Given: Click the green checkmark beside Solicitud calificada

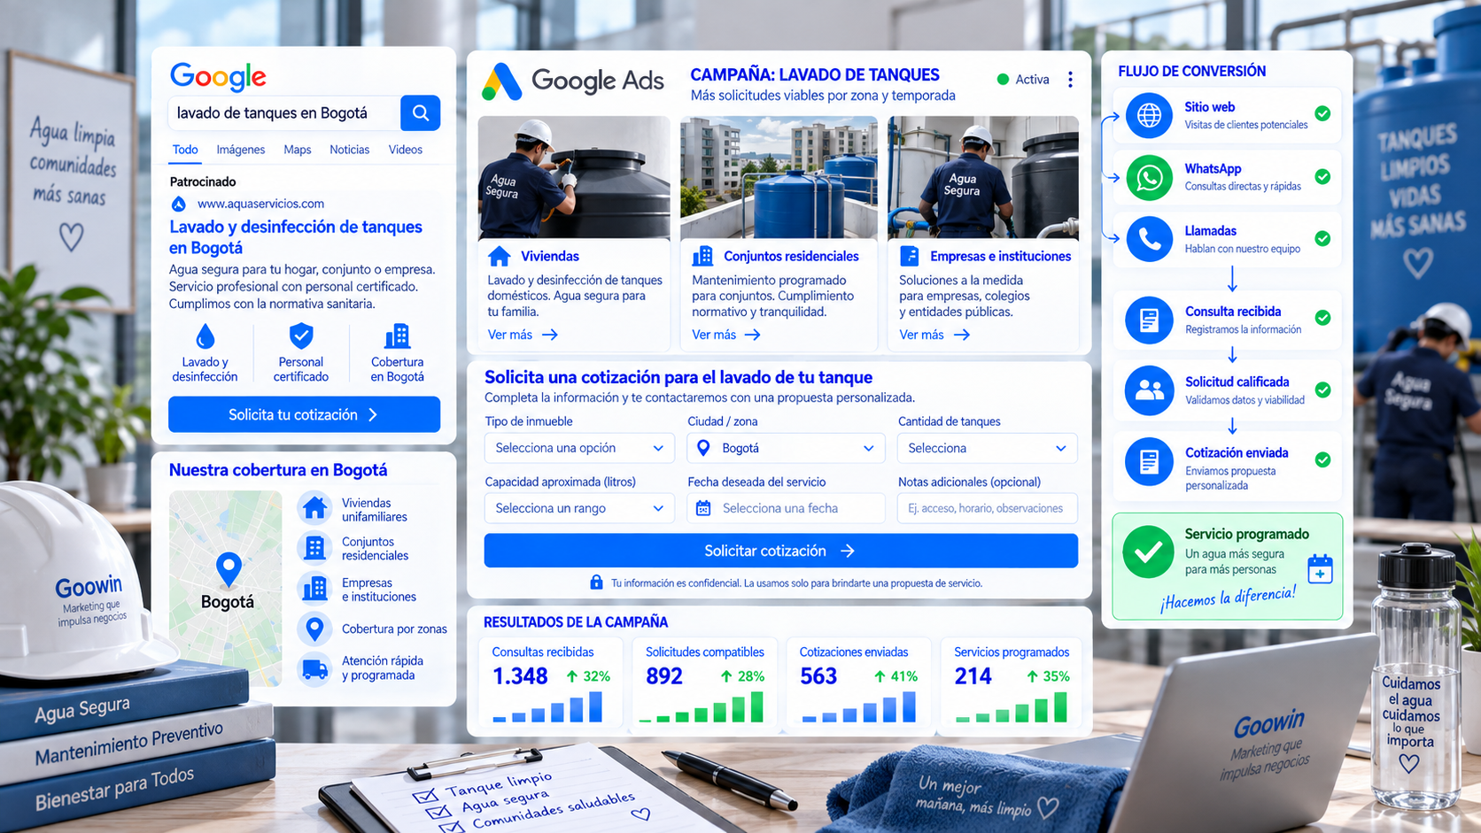Looking at the screenshot, I should 1322,390.
